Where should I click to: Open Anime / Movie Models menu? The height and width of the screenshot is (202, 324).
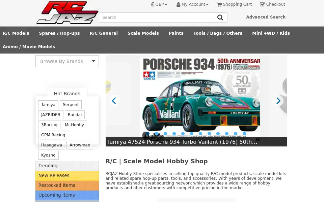29,46
